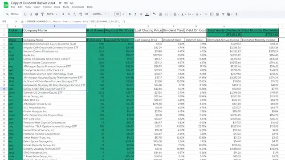Create a filter
285x160 pixels.
click(223, 14)
